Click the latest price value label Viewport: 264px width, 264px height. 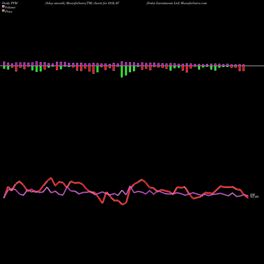tap(254, 197)
